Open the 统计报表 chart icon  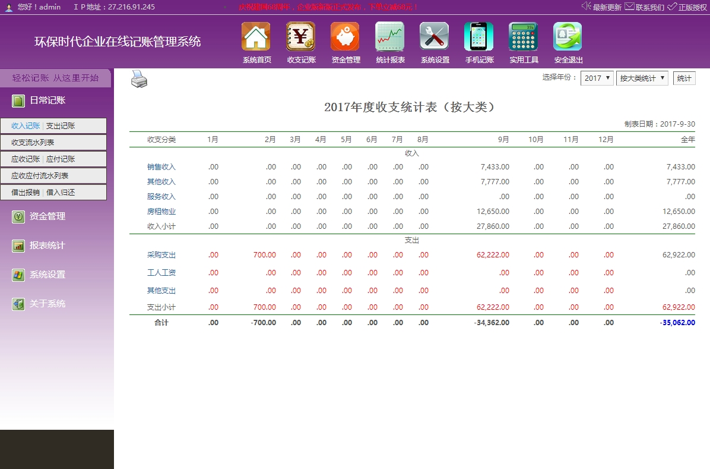[x=389, y=37]
